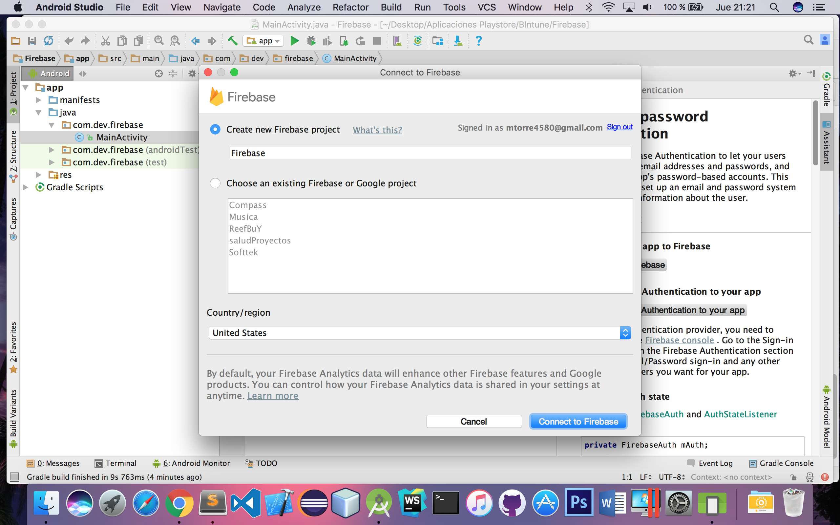
Task: Select Choose an existing project radio
Action: 215,183
